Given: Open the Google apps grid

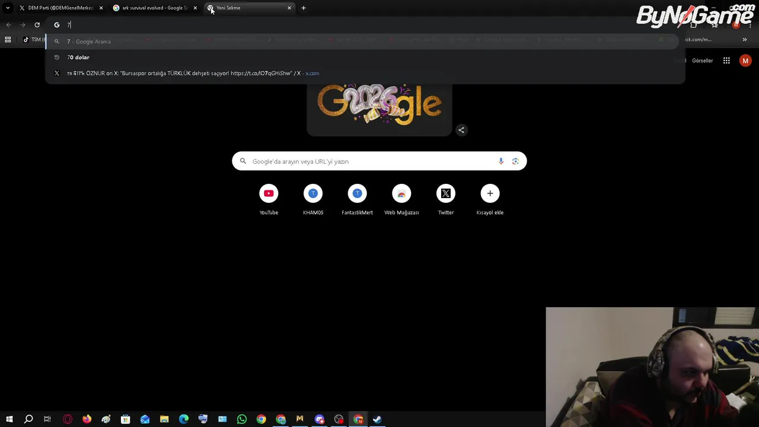Looking at the screenshot, I should pos(726,60).
